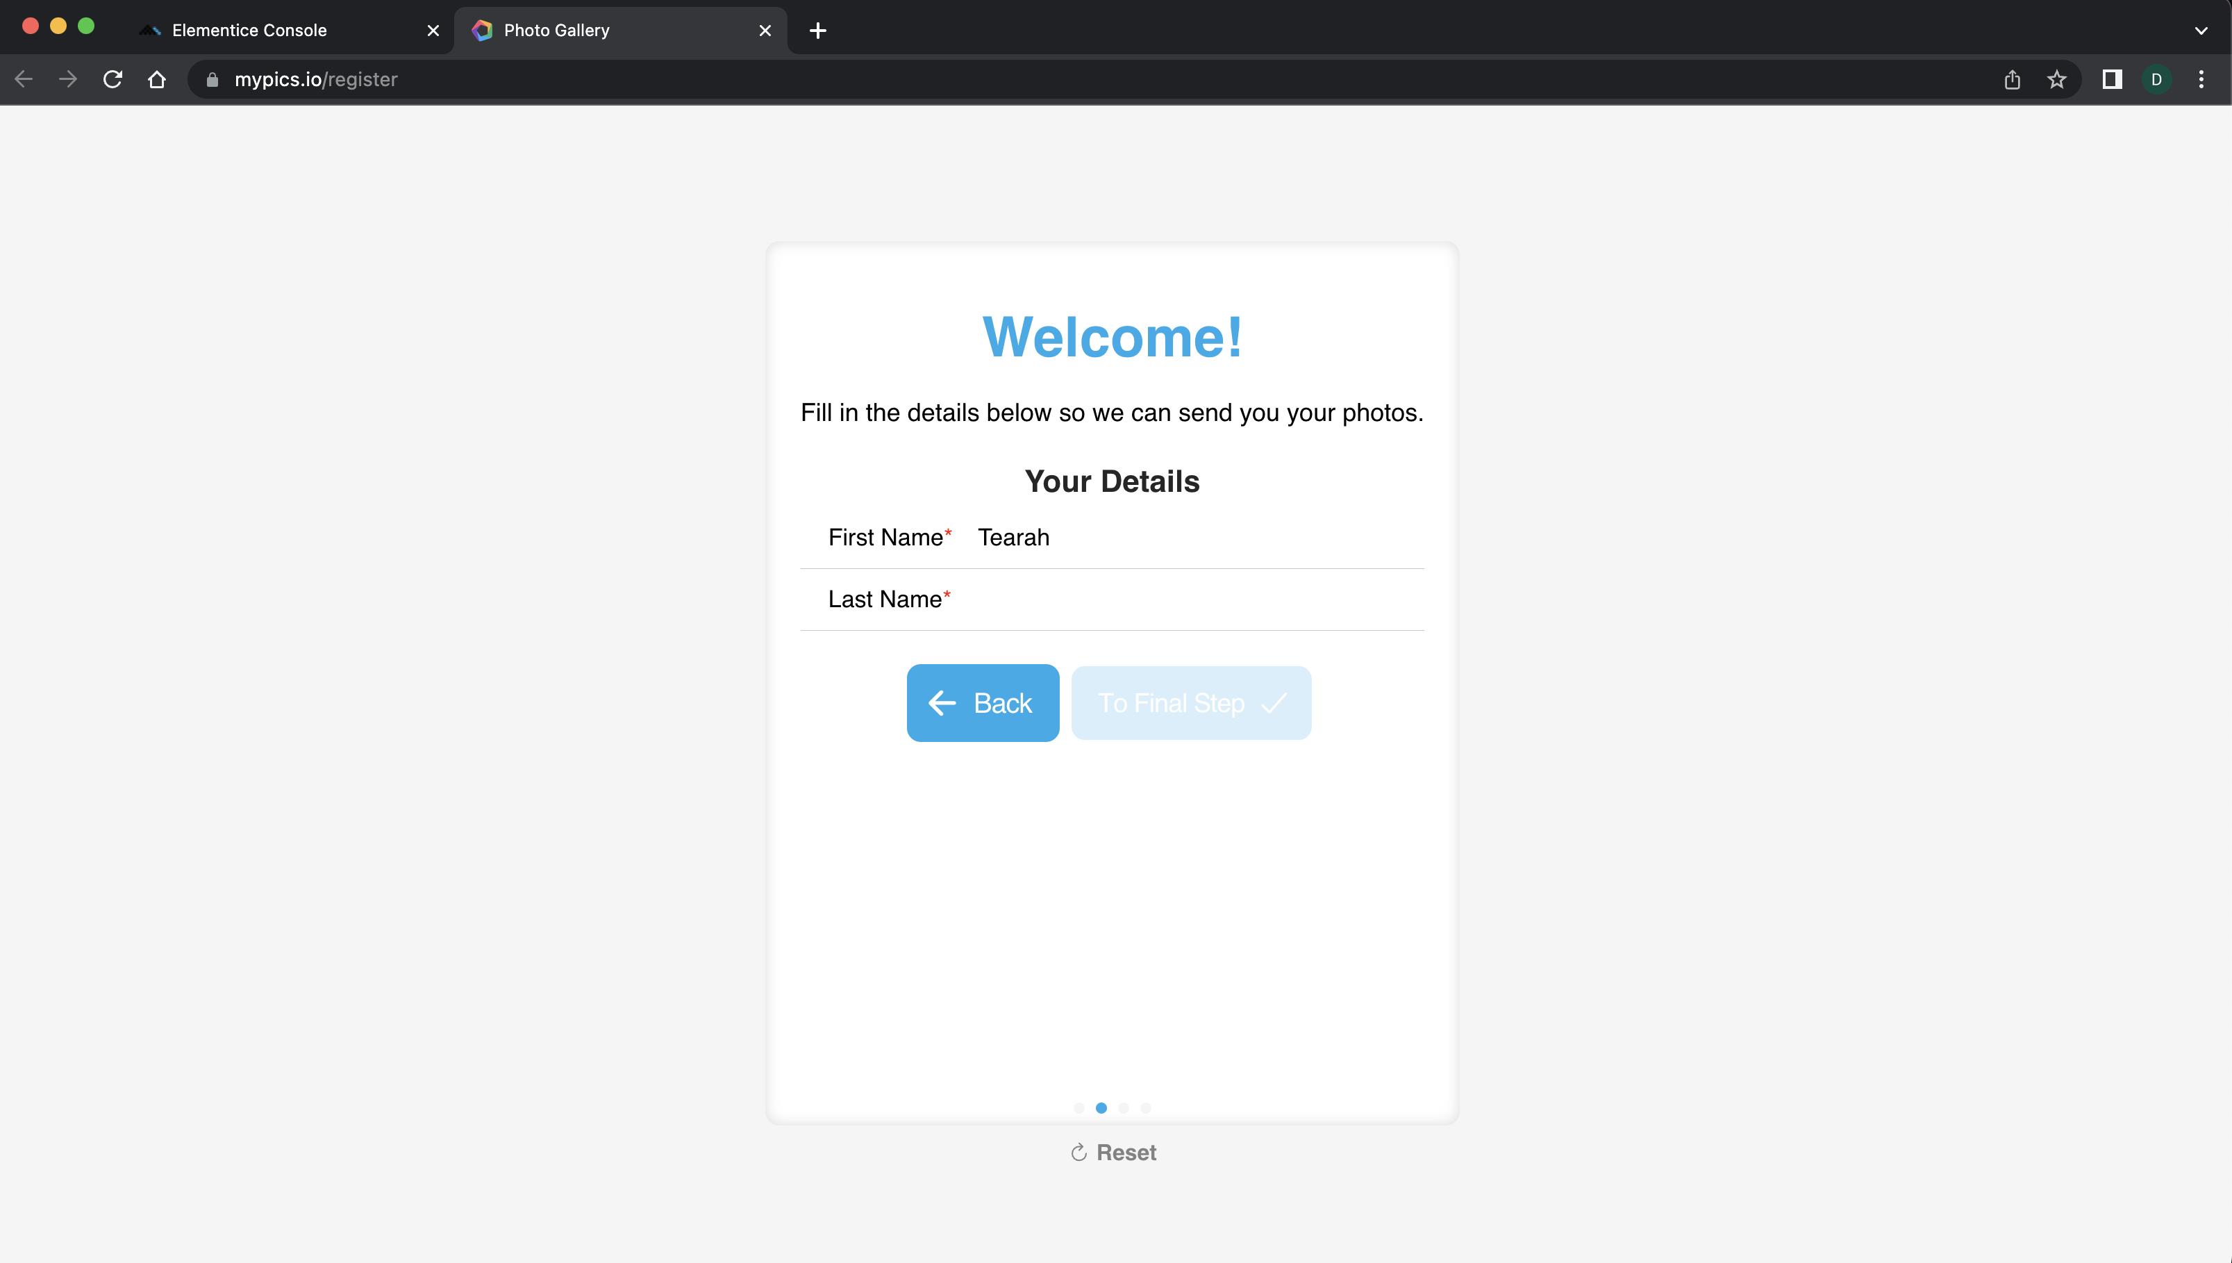Click the 'Fill in the details below' text
Image resolution: width=2232 pixels, height=1263 pixels.
(x=1113, y=413)
